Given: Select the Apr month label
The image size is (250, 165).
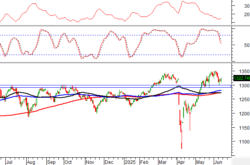Looking at the screenshot, I should pyautogui.click(x=181, y=162).
